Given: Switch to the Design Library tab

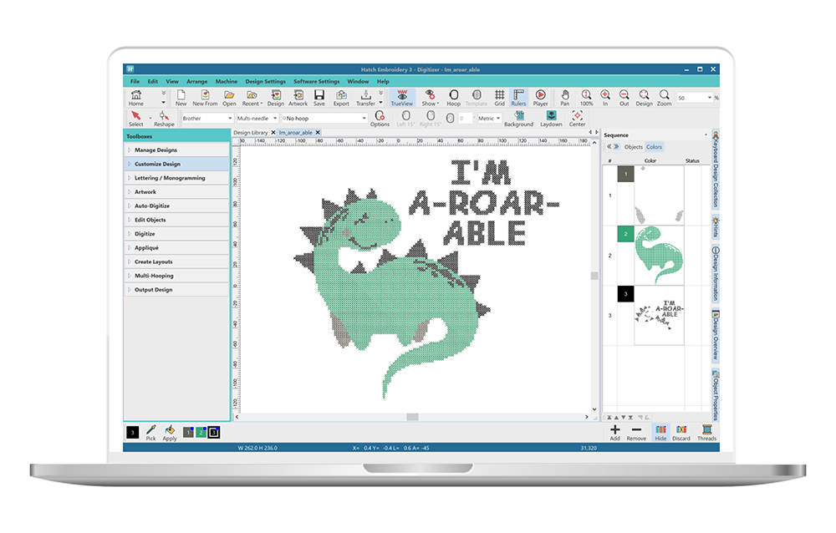Looking at the screenshot, I should click(250, 133).
